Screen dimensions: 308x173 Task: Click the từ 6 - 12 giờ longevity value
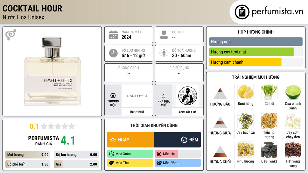(x=133, y=56)
